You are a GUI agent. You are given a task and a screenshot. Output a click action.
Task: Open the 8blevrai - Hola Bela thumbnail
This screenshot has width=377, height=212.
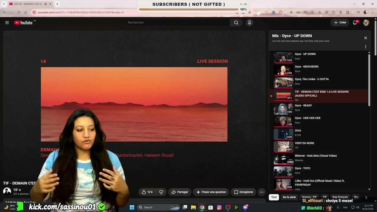click(x=283, y=159)
